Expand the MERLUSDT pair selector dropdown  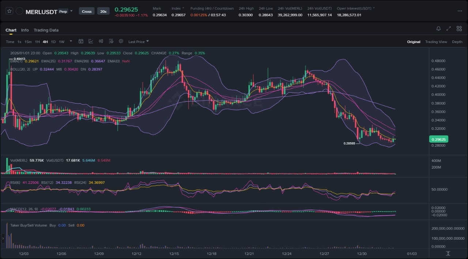[x=71, y=11]
